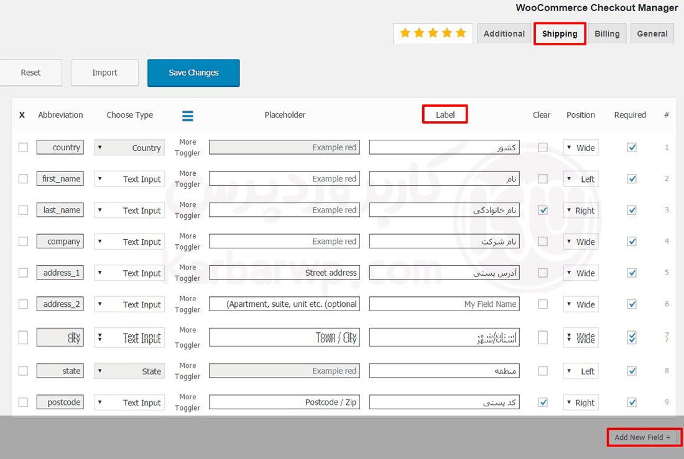
Task: Uncheck Required for postcode row
Action: pos(632,402)
